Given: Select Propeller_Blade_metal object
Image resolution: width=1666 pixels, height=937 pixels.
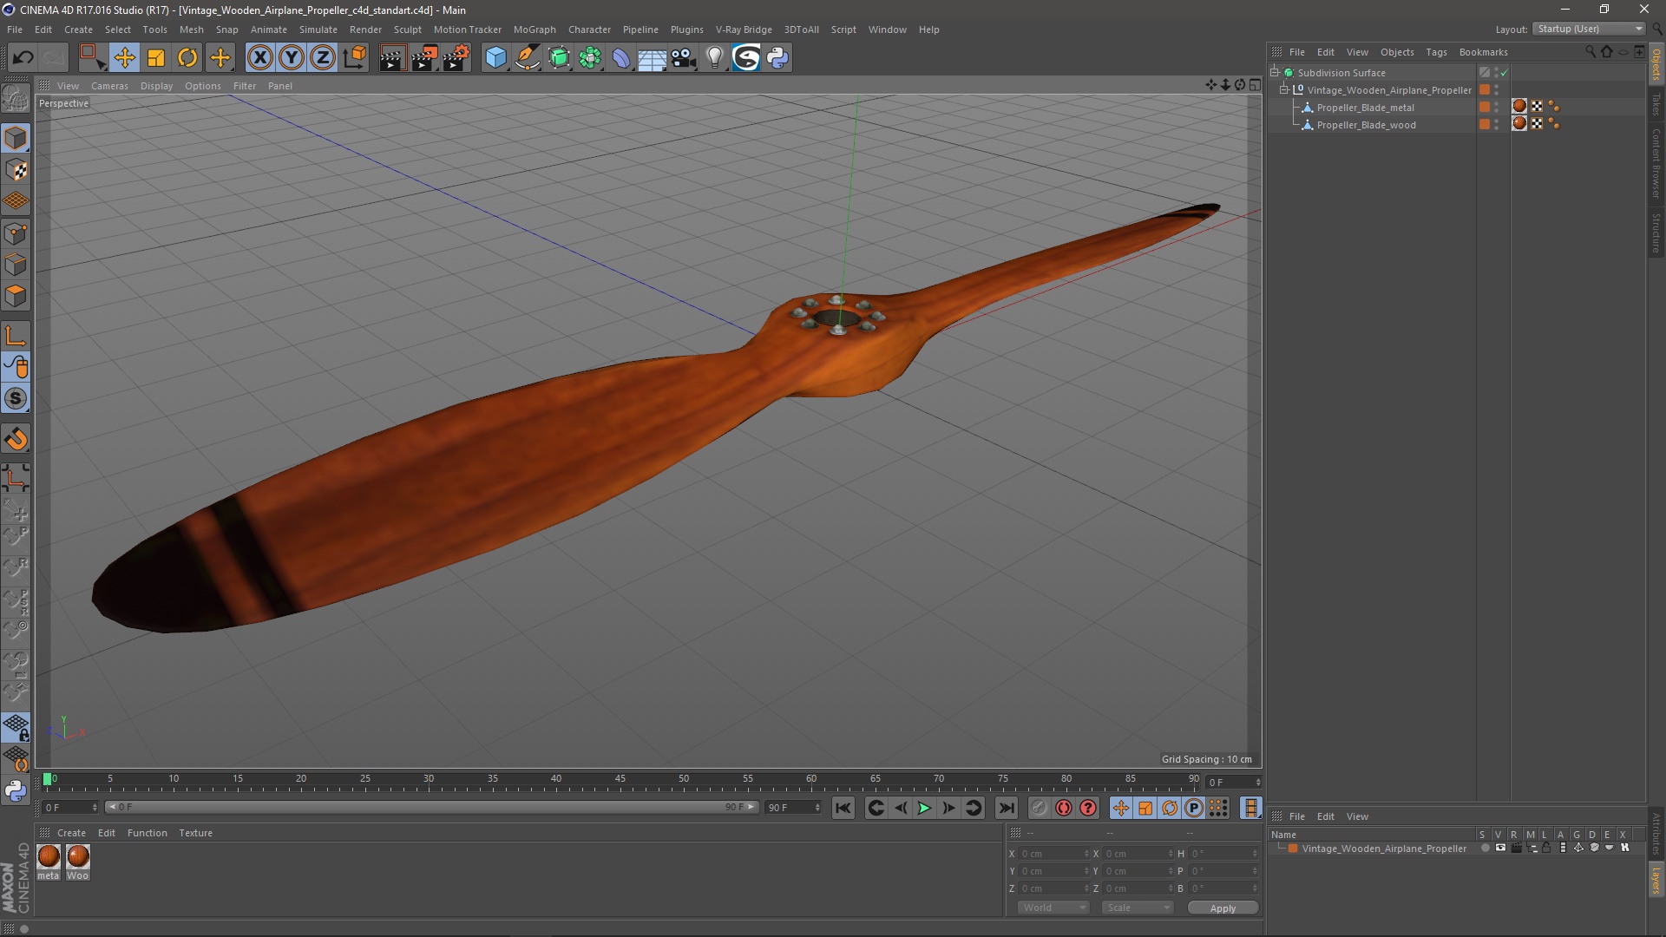Looking at the screenshot, I should pyautogui.click(x=1365, y=108).
